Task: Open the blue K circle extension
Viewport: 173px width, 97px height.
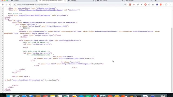Action: pyautogui.click(x=157, y=5)
